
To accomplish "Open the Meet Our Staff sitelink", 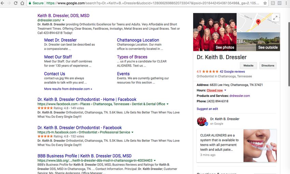I will [58, 57].
